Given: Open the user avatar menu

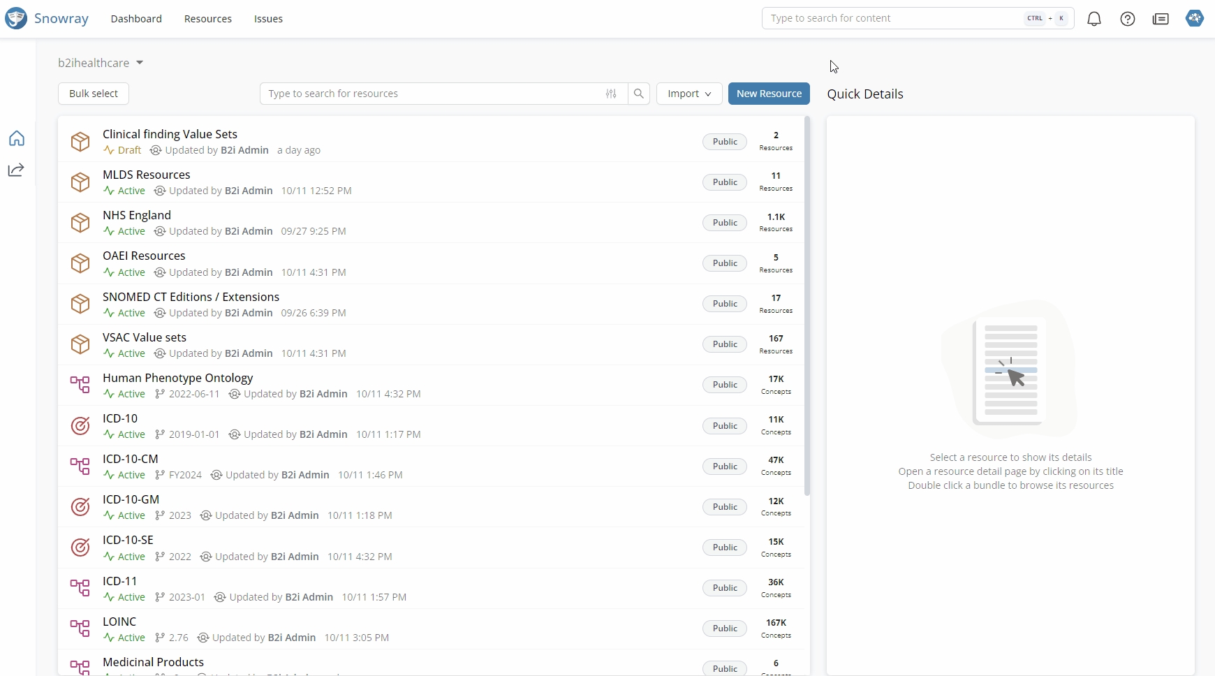Looking at the screenshot, I should pos(1195,18).
